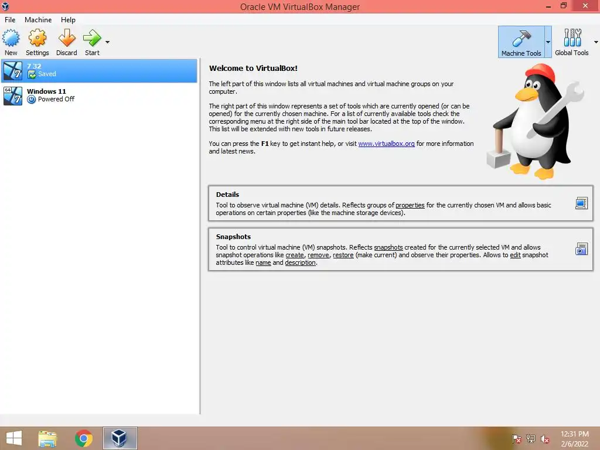Click the VirtualBox title bar icon
Viewport: 600px width, 450px height.
[x=5, y=6]
